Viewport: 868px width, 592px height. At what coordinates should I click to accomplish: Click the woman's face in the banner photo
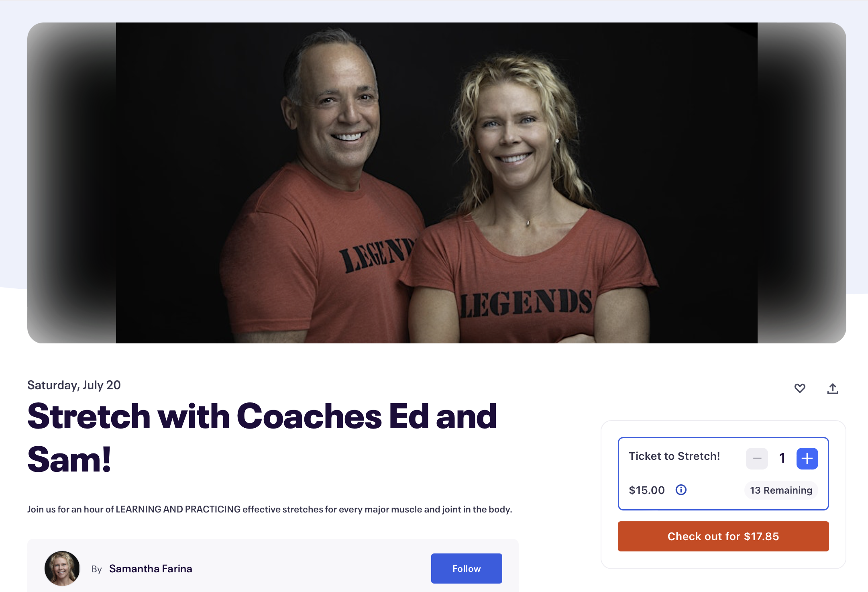512,129
